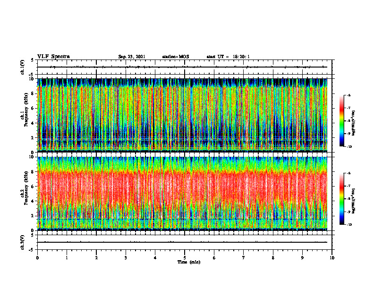The height and width of the screenshot is (289, 374).
Task: Click the 2 kHz tick on ch.2 frequency axis
Action: (x=33, y=216)
